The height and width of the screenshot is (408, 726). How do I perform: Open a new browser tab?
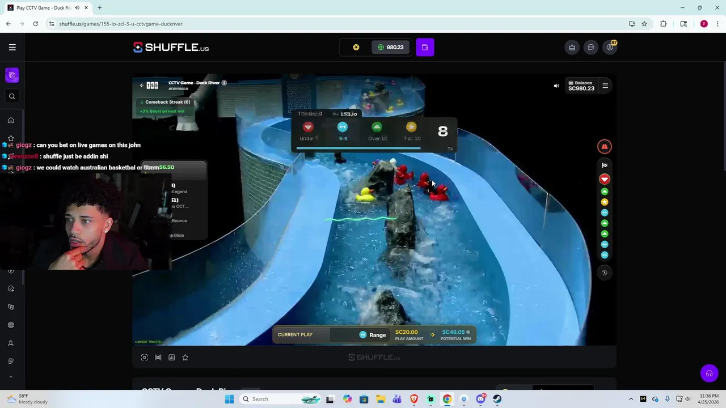100,8
